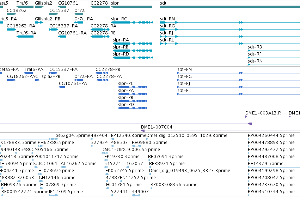The image size is (300, 197).
Task: Open transcript CG18262-RA
Action: (x=21, y=26)
